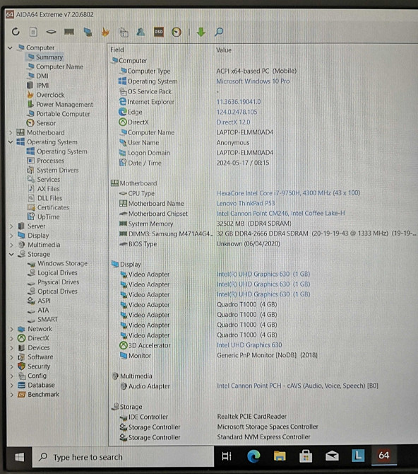Collapse the Storage tree node
This screenshot has height=474, width=418.
[x=11, y=254]
